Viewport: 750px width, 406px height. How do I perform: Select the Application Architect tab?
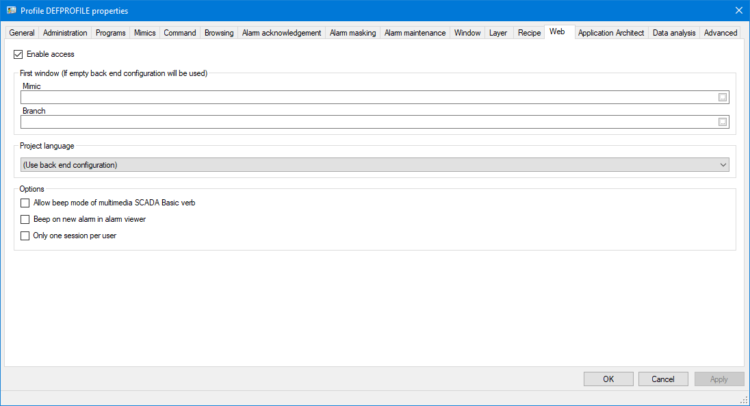pos(610,33)
